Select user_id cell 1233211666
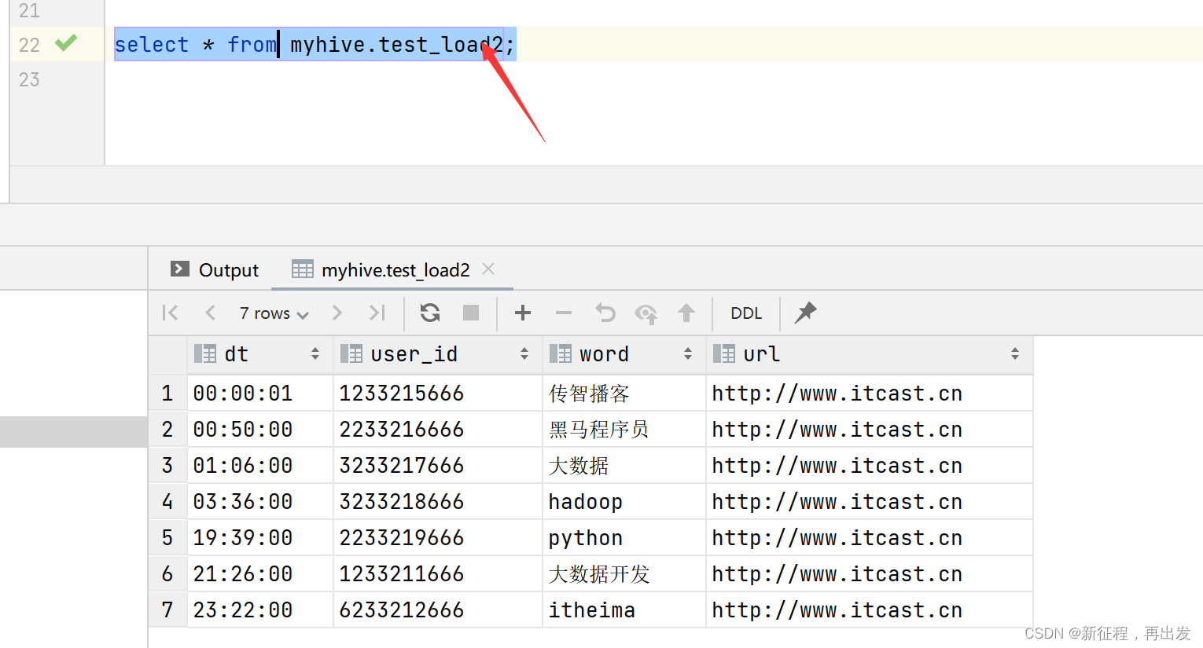The height and width of the screenshot is (648, 1203). tap(438, 574)
